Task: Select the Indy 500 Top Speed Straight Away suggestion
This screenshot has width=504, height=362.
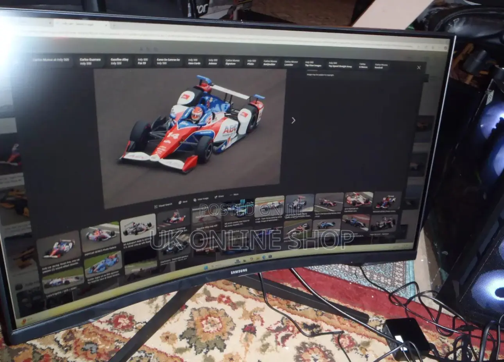Action: pos(340,64)
